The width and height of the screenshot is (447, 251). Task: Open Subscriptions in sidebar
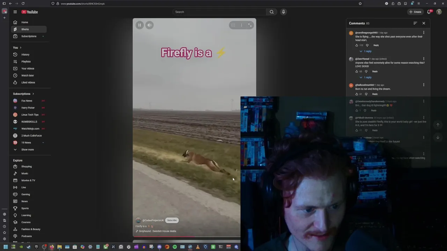coord(28,36)
